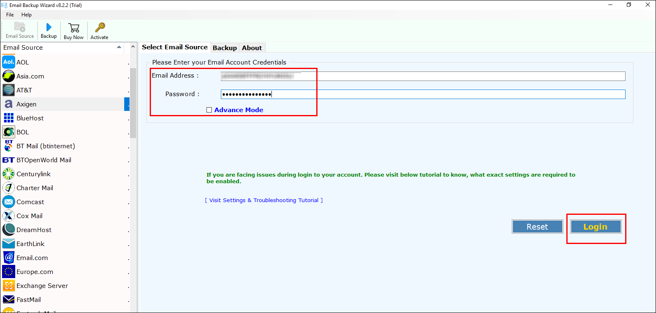This screenshot has height=313, width=656.
Task: Click the Reset button
Action: click(x=537, y=227)
